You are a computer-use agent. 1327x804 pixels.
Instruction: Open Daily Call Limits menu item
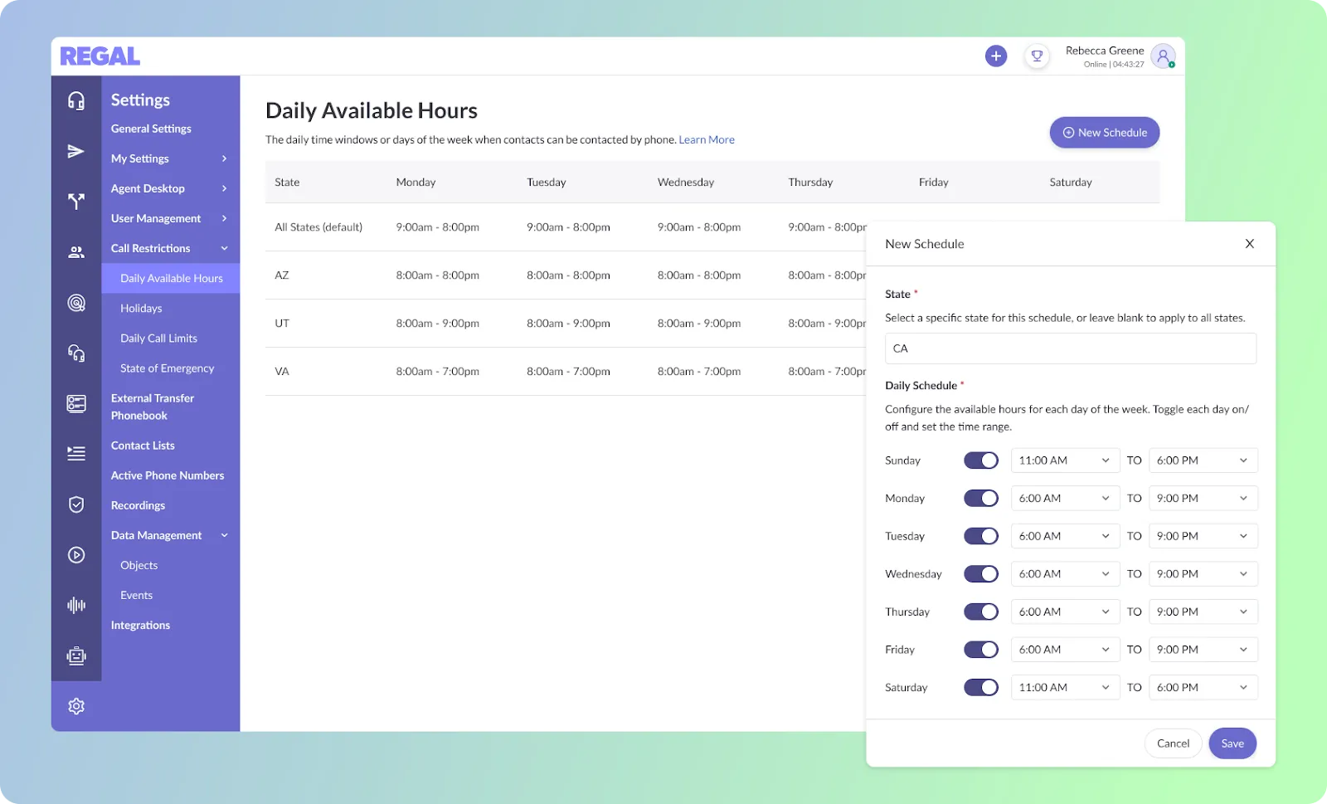click(x=158, y=339)
